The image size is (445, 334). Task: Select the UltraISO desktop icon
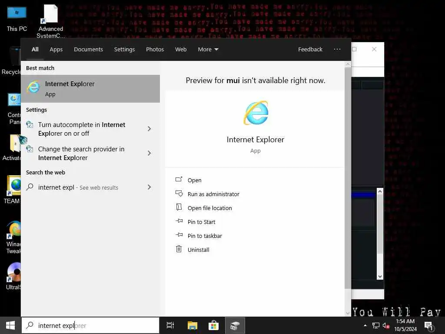point(13,276)
